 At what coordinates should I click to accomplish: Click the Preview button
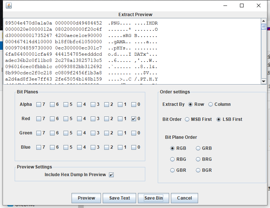coord(86,198)
